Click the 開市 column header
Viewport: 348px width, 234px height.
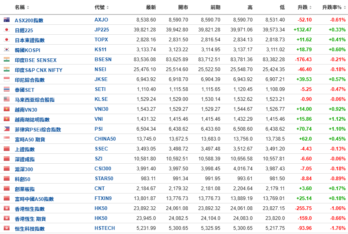183,7
